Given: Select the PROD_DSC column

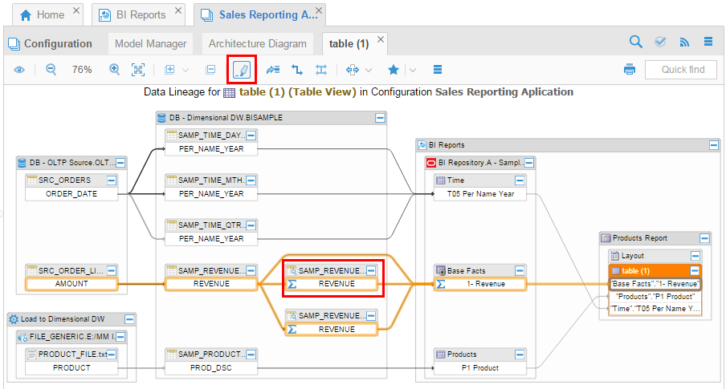Looking at the screenshot, I should point(211,367).
